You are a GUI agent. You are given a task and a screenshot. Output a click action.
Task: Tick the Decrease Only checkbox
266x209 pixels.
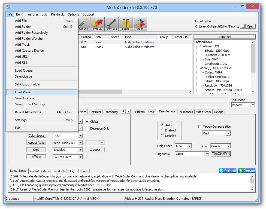tap(87, 128)
